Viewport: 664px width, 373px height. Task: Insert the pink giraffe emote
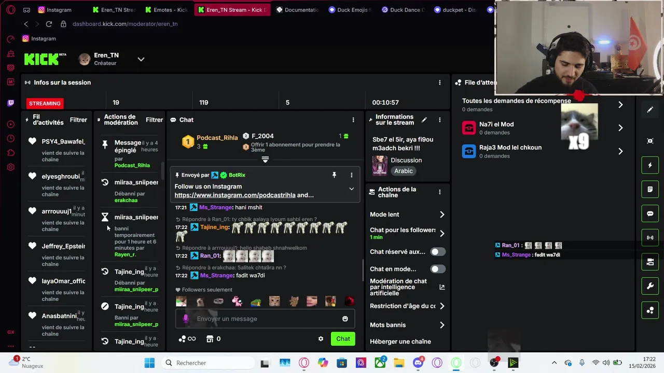237,301
